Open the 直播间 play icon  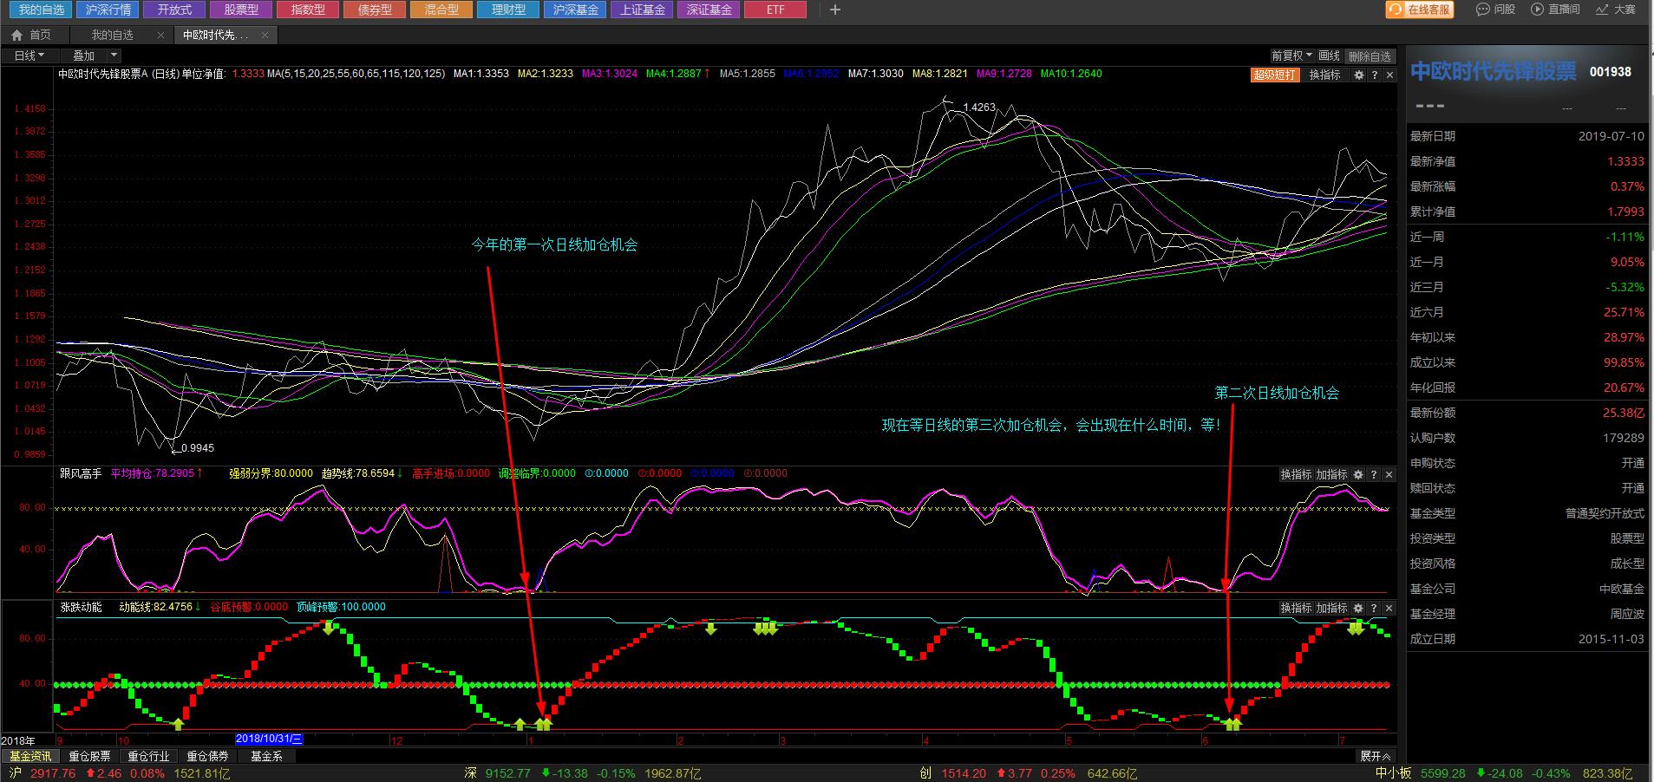(x=1538, y=10)
